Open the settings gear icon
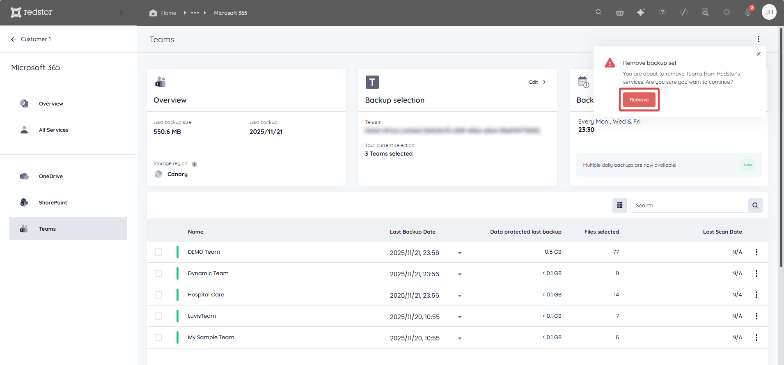Image resolution: width=784 pixels, height=365 pixels. (x=727, y=12)
